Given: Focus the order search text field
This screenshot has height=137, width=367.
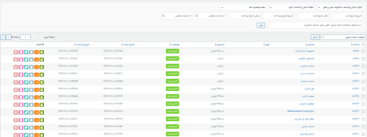Looking at the screenshot, I should 315,25.
